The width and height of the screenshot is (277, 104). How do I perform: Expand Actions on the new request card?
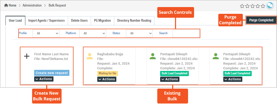[x=44, y=79]
